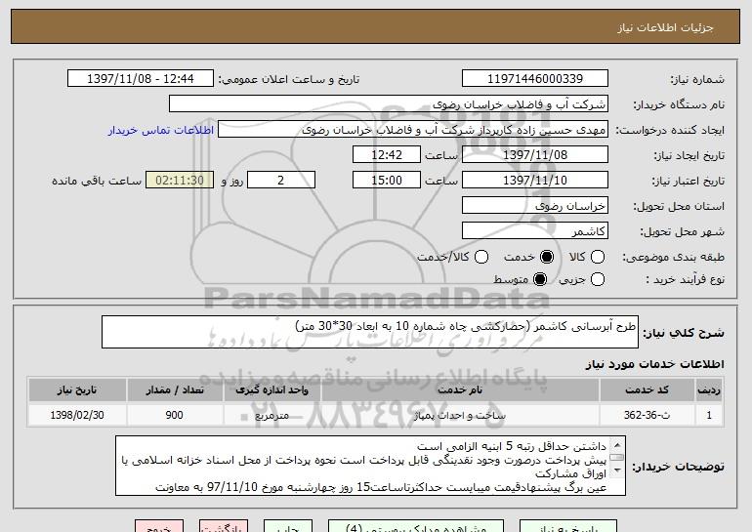This screenshot has height=532, width=752.
Task: Click the مشاهده مدارک پیوستی (4) button
Action: click(416, 526)
